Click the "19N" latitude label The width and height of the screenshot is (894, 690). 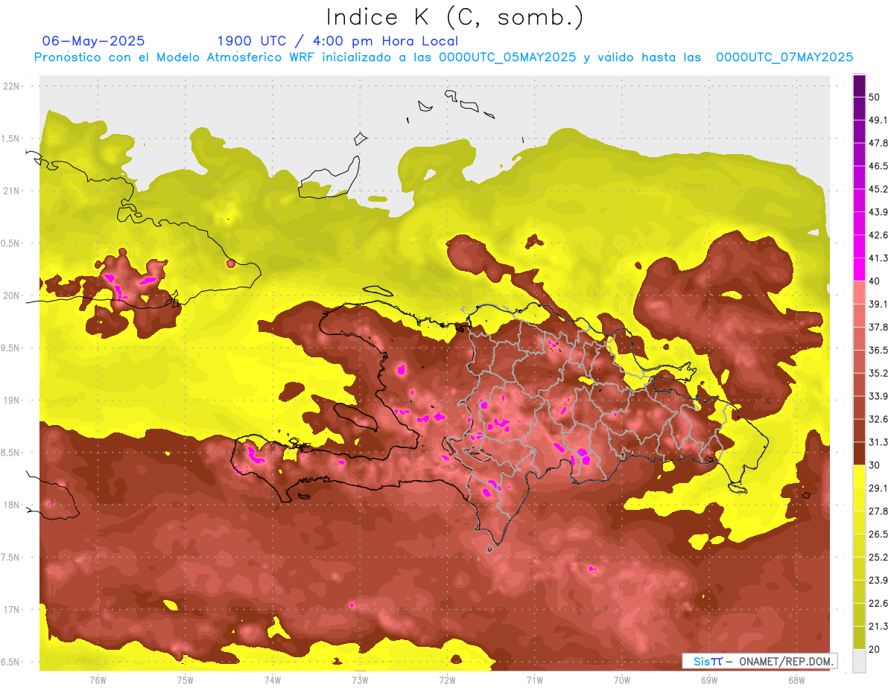click(x=11, y=400)
